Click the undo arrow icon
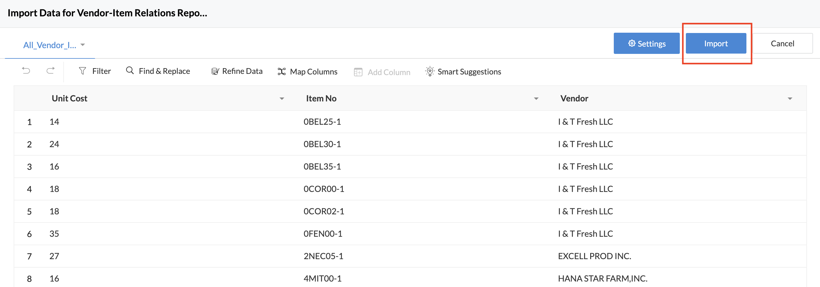The height and width of the screenshot is (287, 820). click(26, 71)
